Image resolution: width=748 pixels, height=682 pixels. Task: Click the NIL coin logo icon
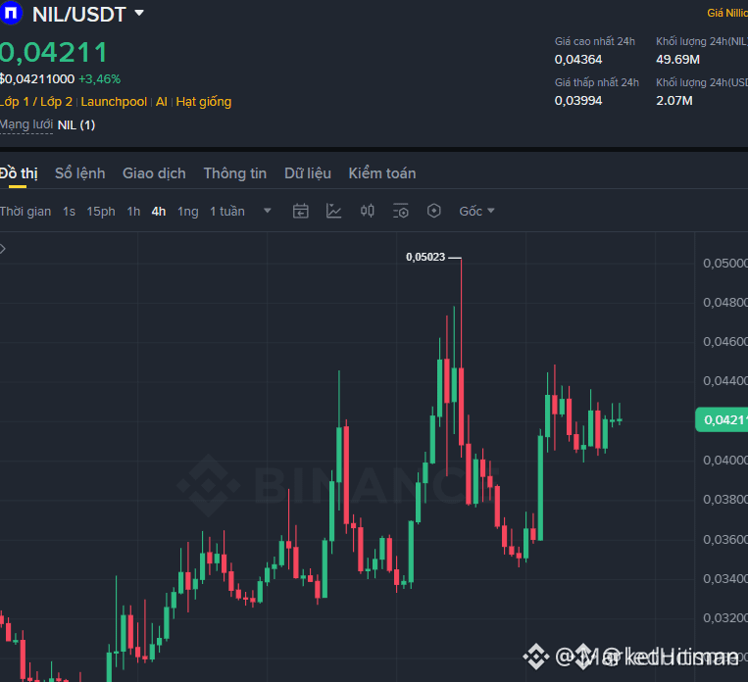click(11, 13)
